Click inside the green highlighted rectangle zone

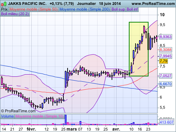pyautogui.click(x=139, y=49)
